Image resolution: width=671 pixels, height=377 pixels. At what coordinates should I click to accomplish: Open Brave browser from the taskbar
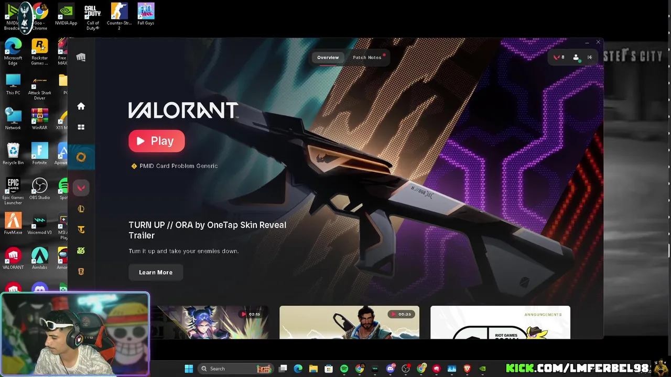click(467, 369)
